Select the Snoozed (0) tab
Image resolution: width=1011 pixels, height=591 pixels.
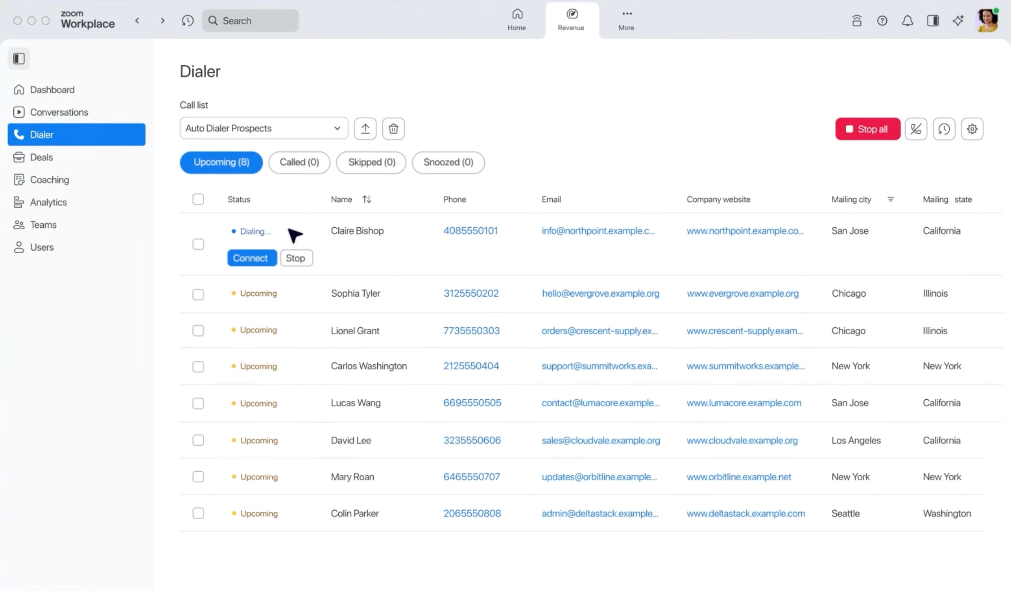click(x=448, y=162)
